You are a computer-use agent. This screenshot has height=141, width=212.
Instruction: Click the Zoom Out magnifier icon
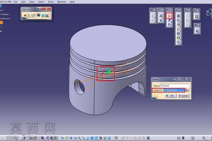pos(83,138)
